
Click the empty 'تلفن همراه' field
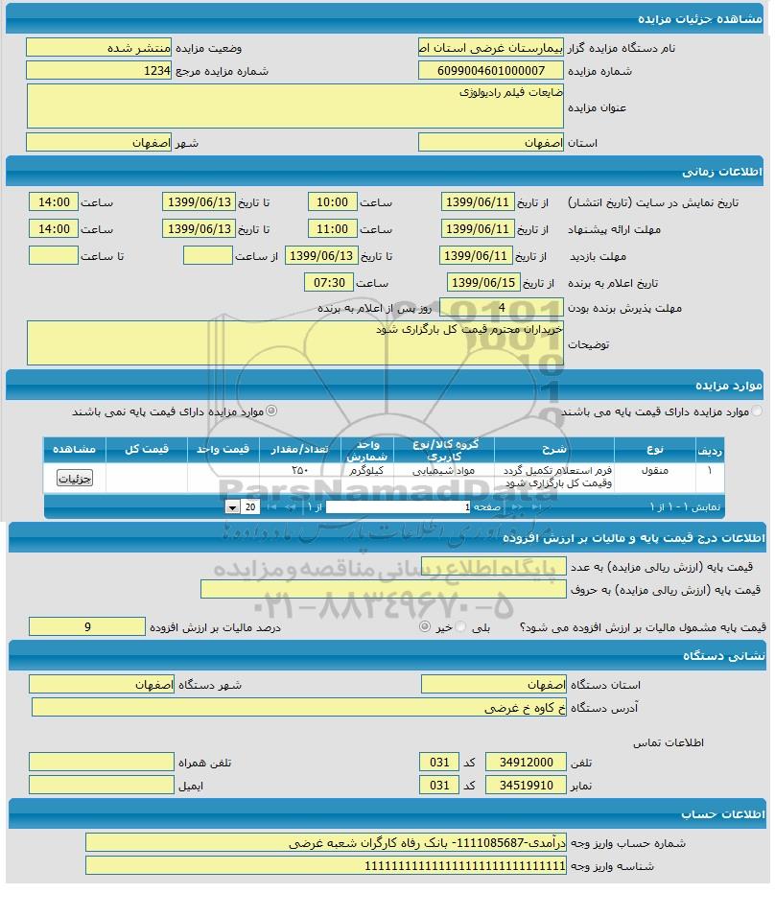coord(102,762)
